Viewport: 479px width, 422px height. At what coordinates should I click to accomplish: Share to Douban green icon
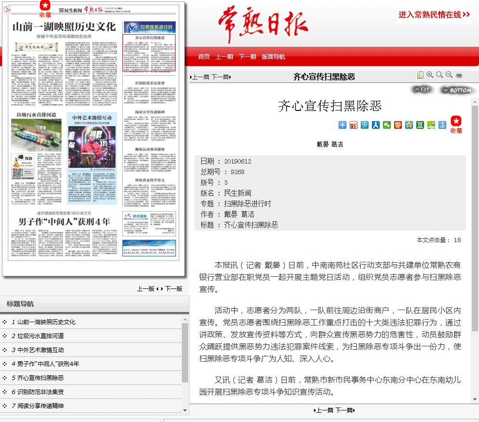click(x=420, y=125)
